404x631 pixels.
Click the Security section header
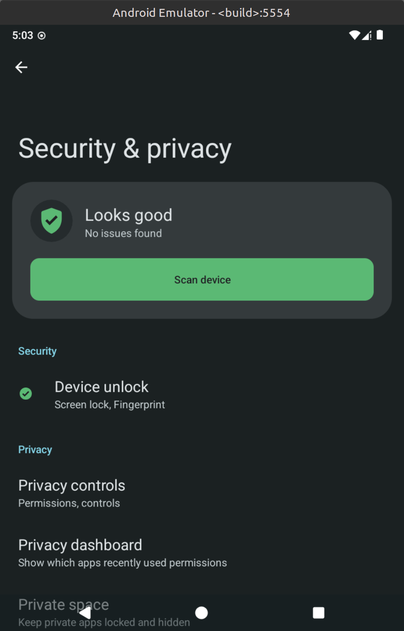37,351
